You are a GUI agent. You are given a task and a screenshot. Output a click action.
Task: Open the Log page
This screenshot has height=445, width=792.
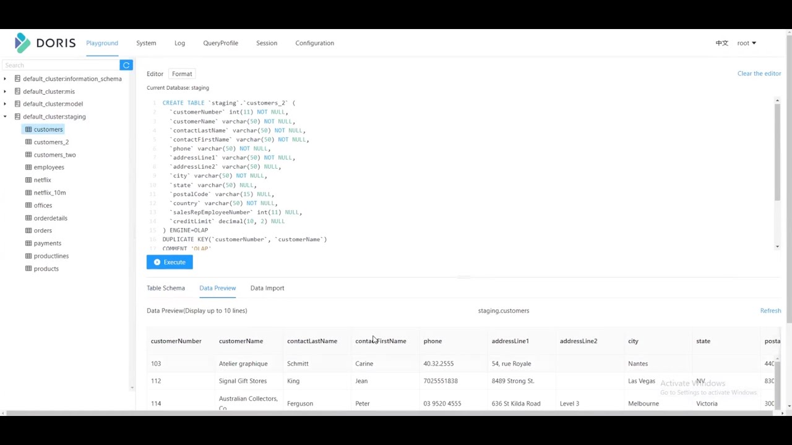pyautogui.click(x=179, y=43)
